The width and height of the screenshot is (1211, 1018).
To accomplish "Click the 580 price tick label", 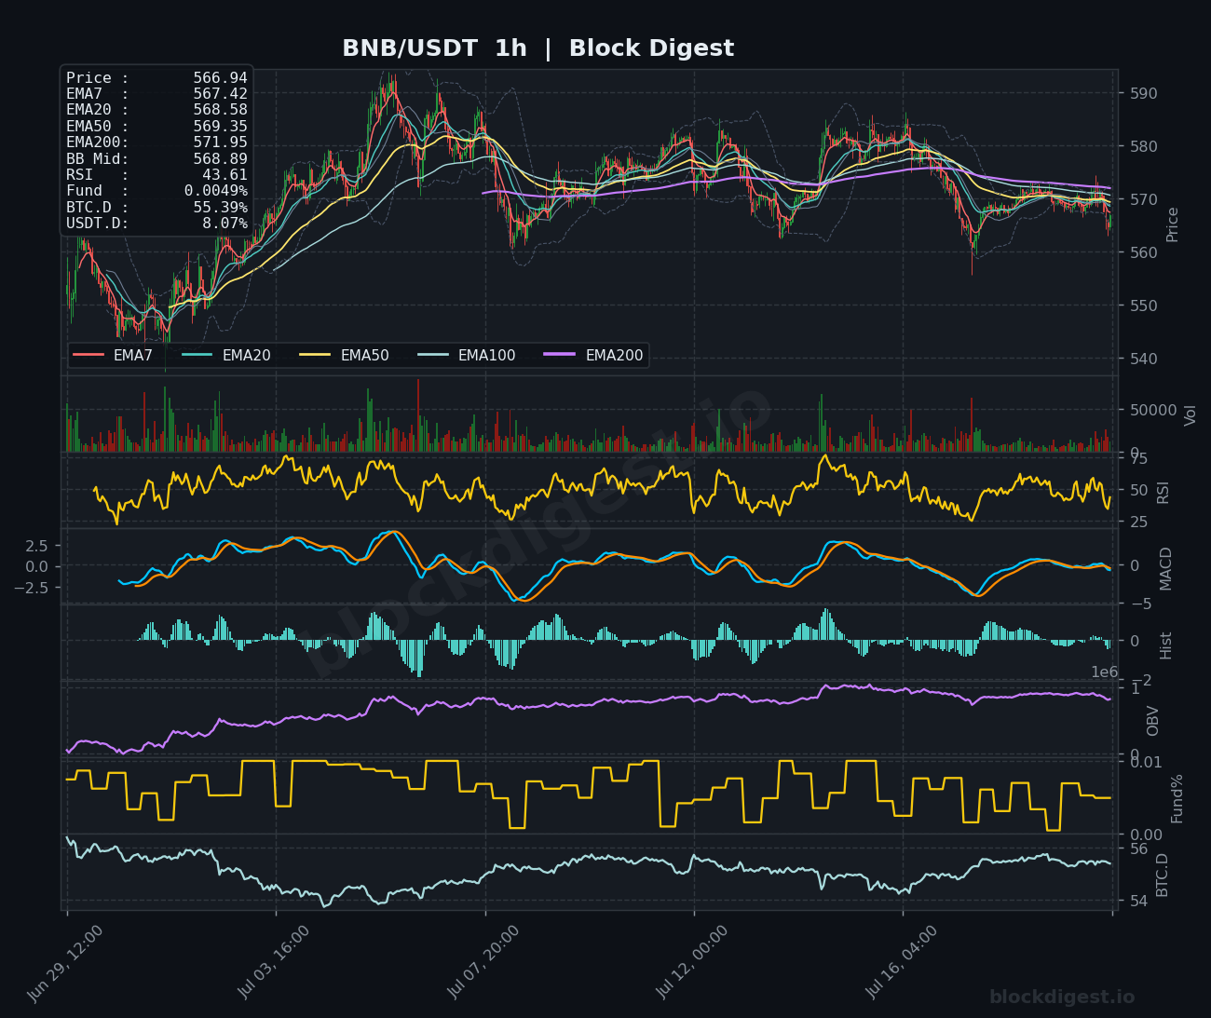I will point(1142,146).
